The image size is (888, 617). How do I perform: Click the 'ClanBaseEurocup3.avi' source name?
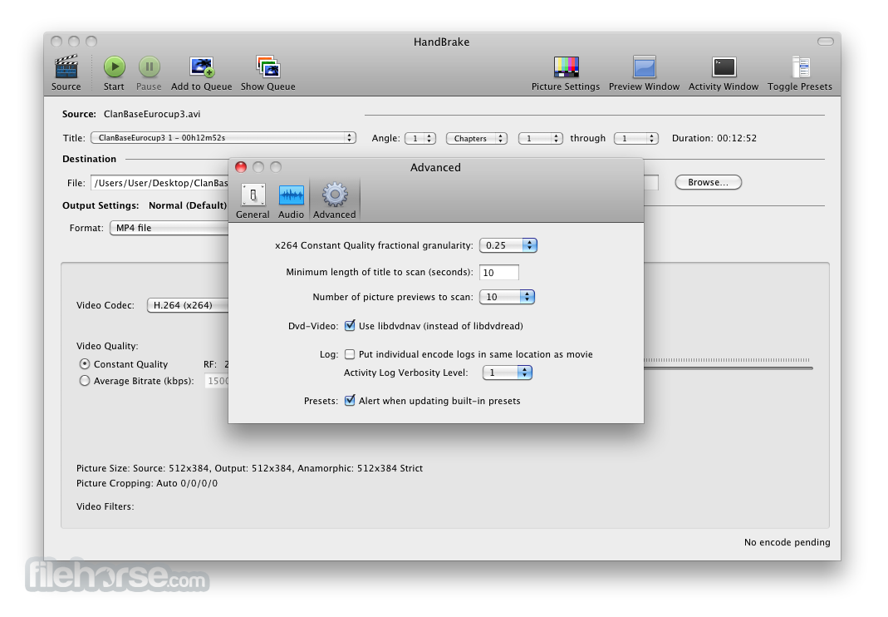tap(152, 114)
